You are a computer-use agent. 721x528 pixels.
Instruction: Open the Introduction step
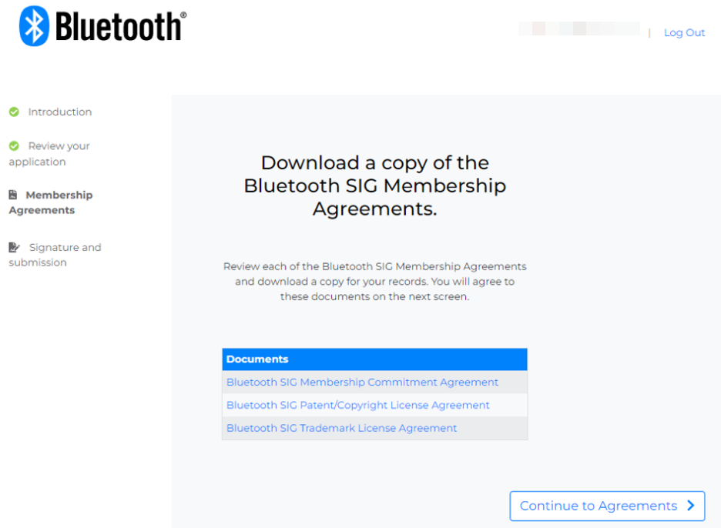click(60, 112)
